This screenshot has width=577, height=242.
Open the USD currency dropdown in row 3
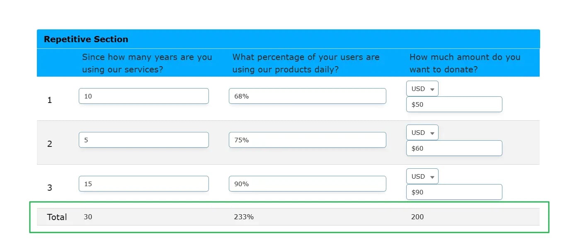[422, 176]
